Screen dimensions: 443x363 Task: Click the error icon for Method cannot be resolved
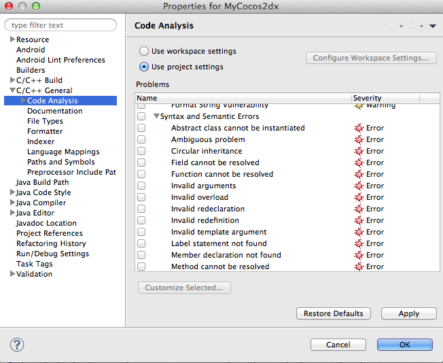pyautogui.click(x=359, y=266)
